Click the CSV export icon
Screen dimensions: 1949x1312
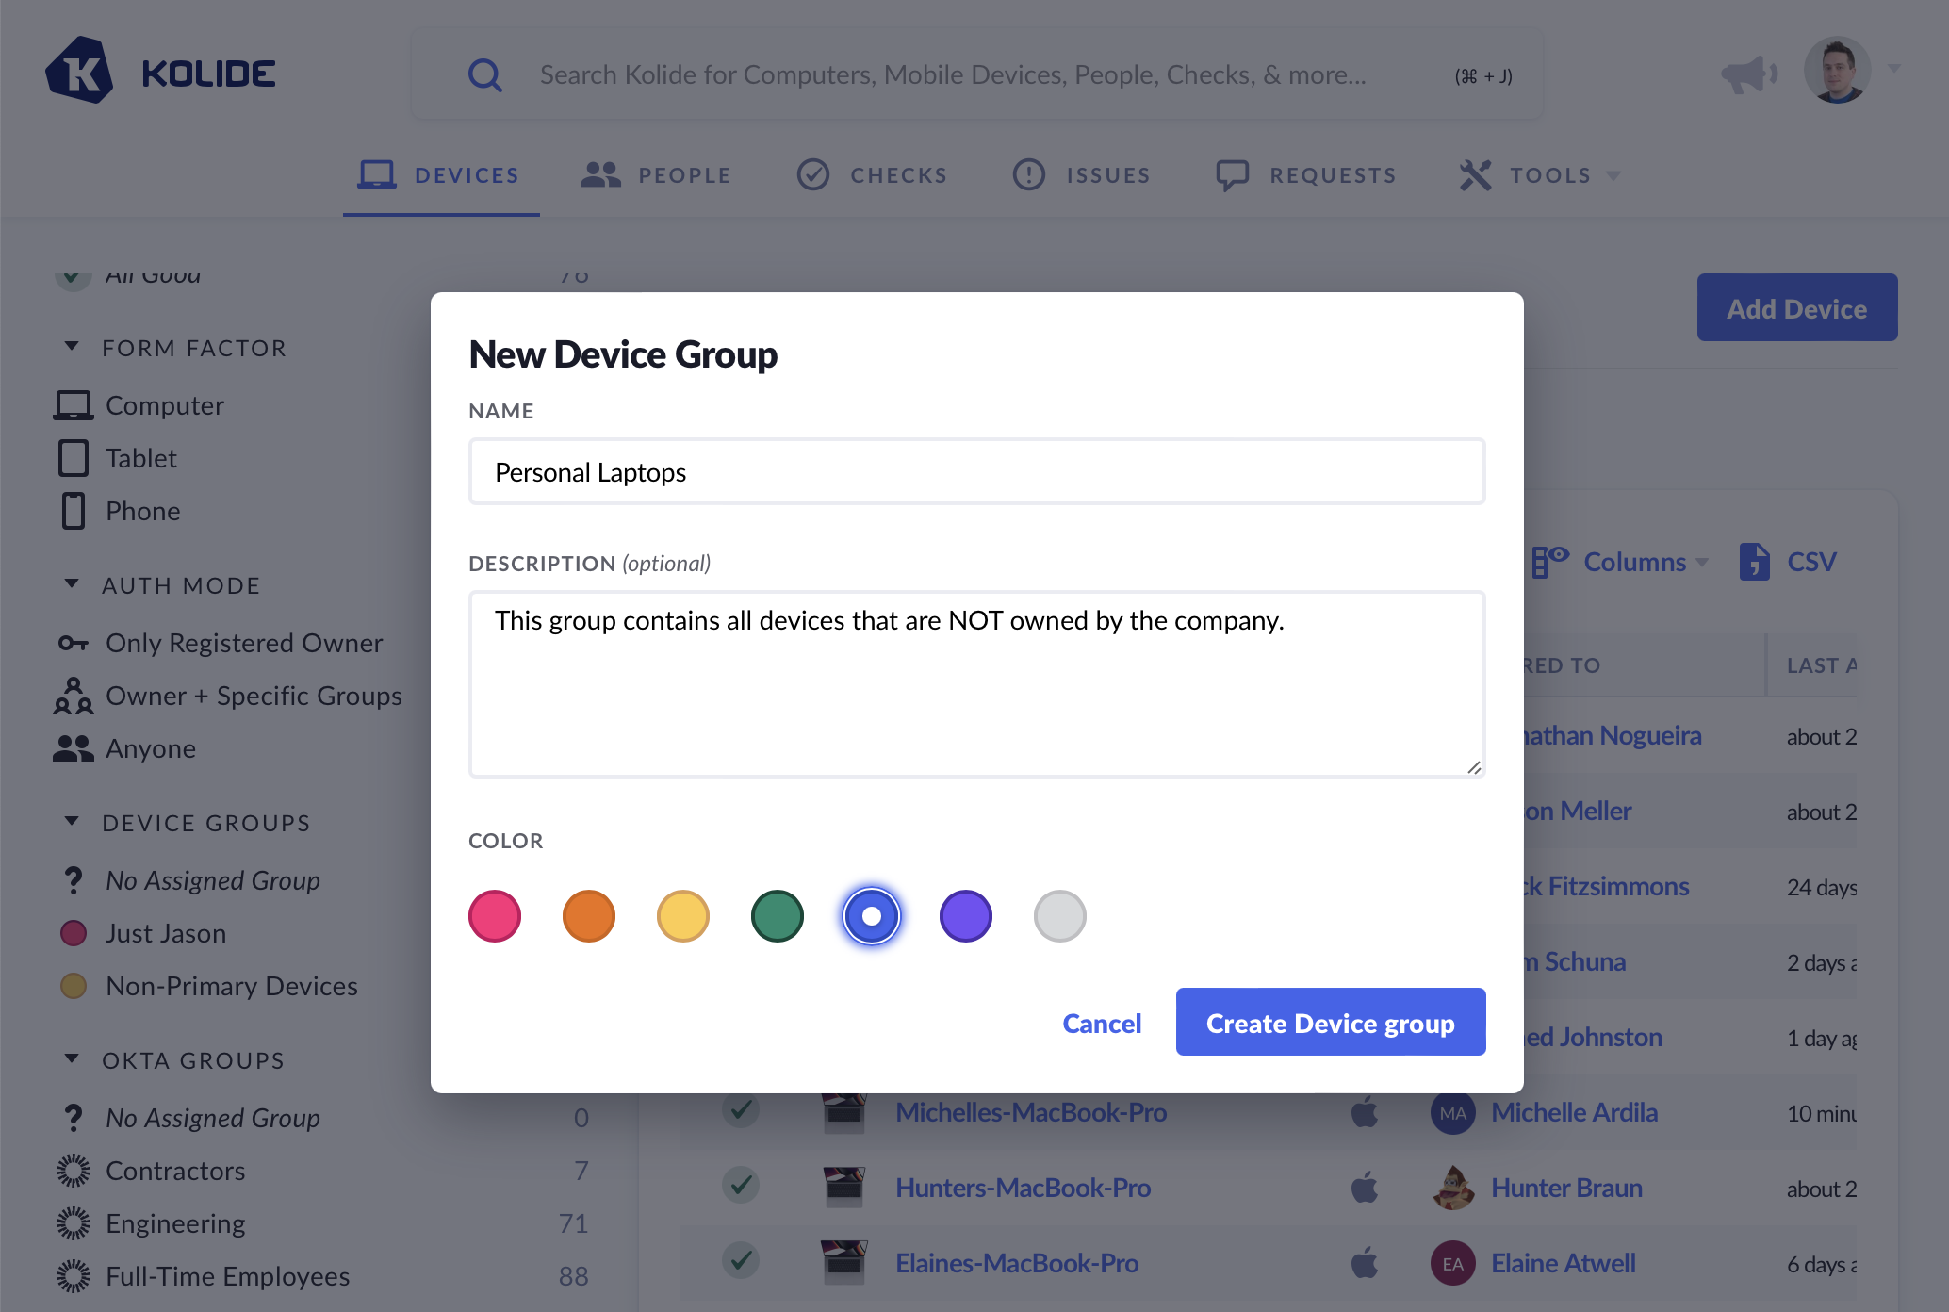[x=1754, y=562]
